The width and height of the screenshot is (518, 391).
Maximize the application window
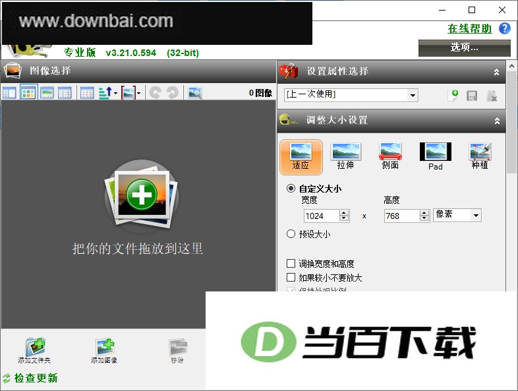(472, 10)
